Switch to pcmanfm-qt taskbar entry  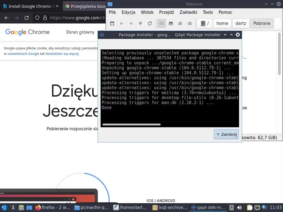coord(92,208)
